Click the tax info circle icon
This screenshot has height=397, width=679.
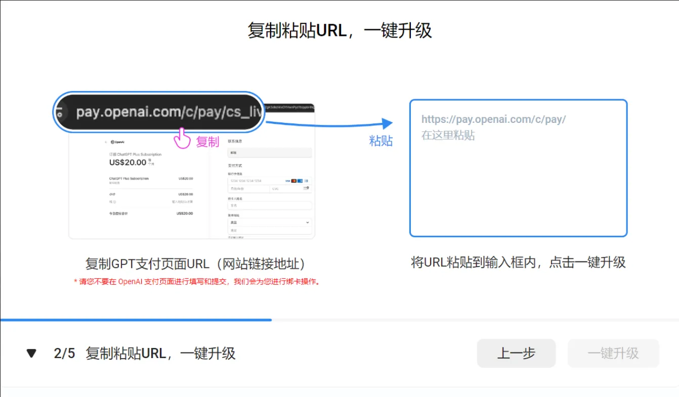(114, 201)
